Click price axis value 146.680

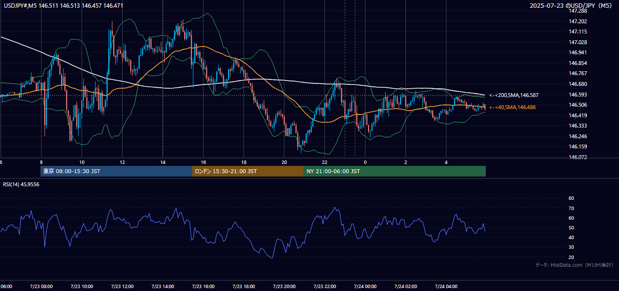tap(578, 84)
